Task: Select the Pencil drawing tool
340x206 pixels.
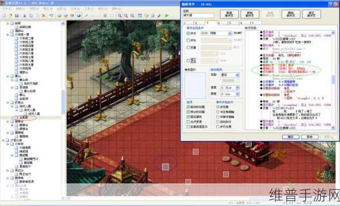Action: click(x=86, y=16)
